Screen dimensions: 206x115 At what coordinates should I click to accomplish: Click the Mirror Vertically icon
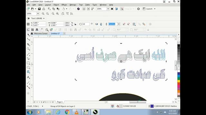[x=101, y=24]
